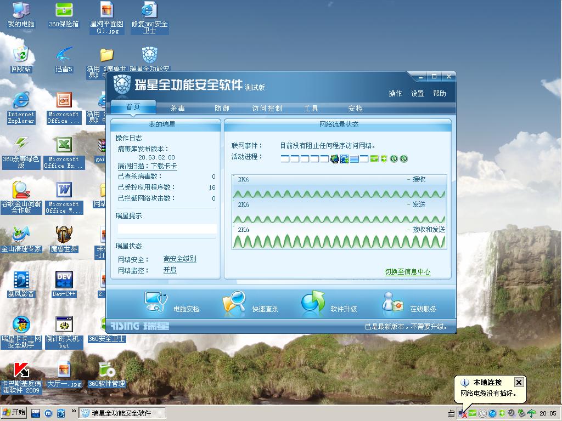This screenshot has height=421, width=562.
Task: Open 迅雷5 desktop icon
Action: pos(64,59)
